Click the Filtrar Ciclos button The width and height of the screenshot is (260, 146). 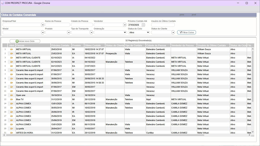(186, 33)
